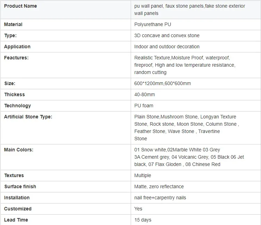Click the Thickess row label
The image size is (261, 225).
pos(15,94)
